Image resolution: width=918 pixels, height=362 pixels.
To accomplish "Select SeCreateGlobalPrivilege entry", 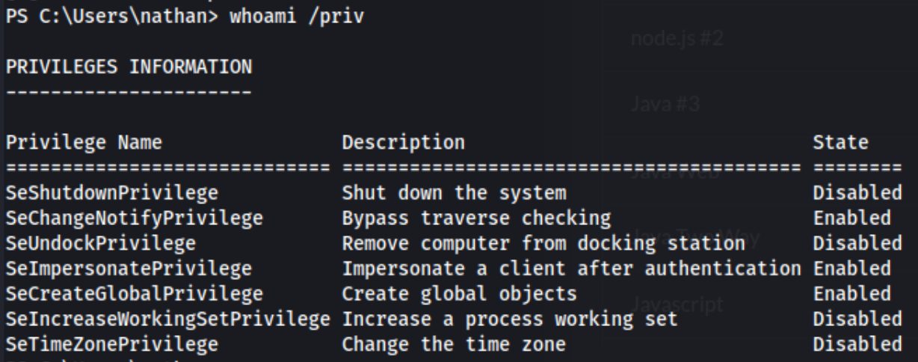I will (134, 294).
